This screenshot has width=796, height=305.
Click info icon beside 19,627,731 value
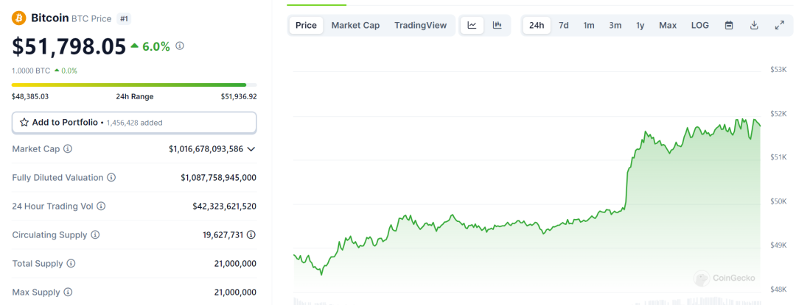click(251, 234)
